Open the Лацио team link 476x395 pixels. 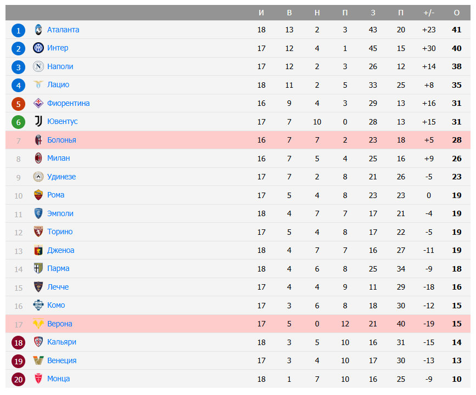click(58, 84)
